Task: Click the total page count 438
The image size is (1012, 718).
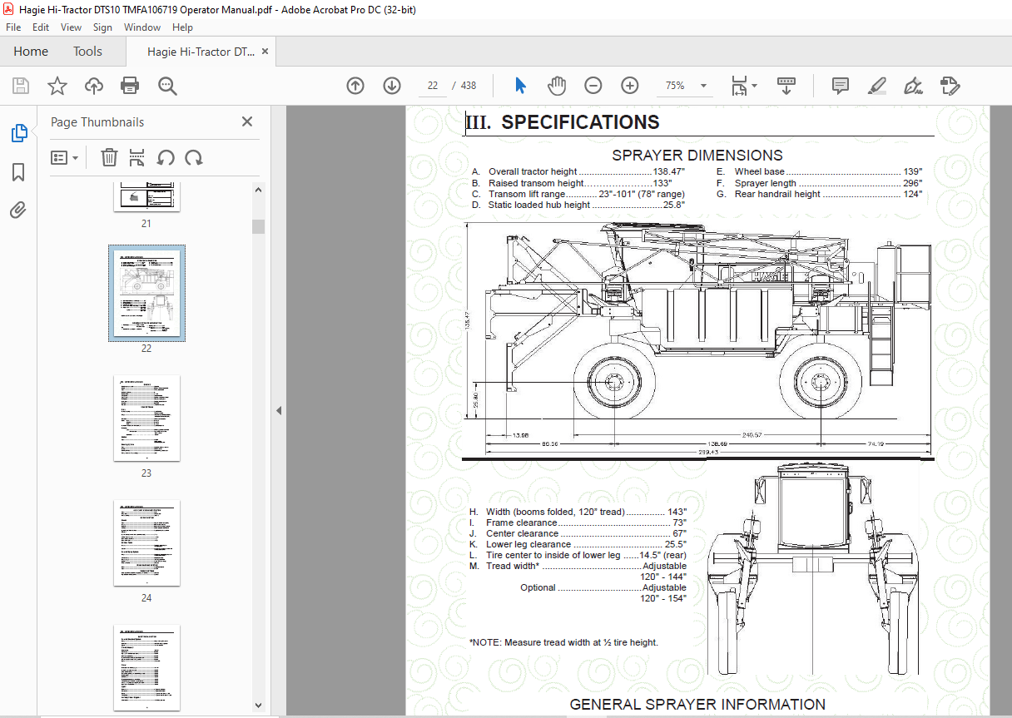Action: [469, 86]
